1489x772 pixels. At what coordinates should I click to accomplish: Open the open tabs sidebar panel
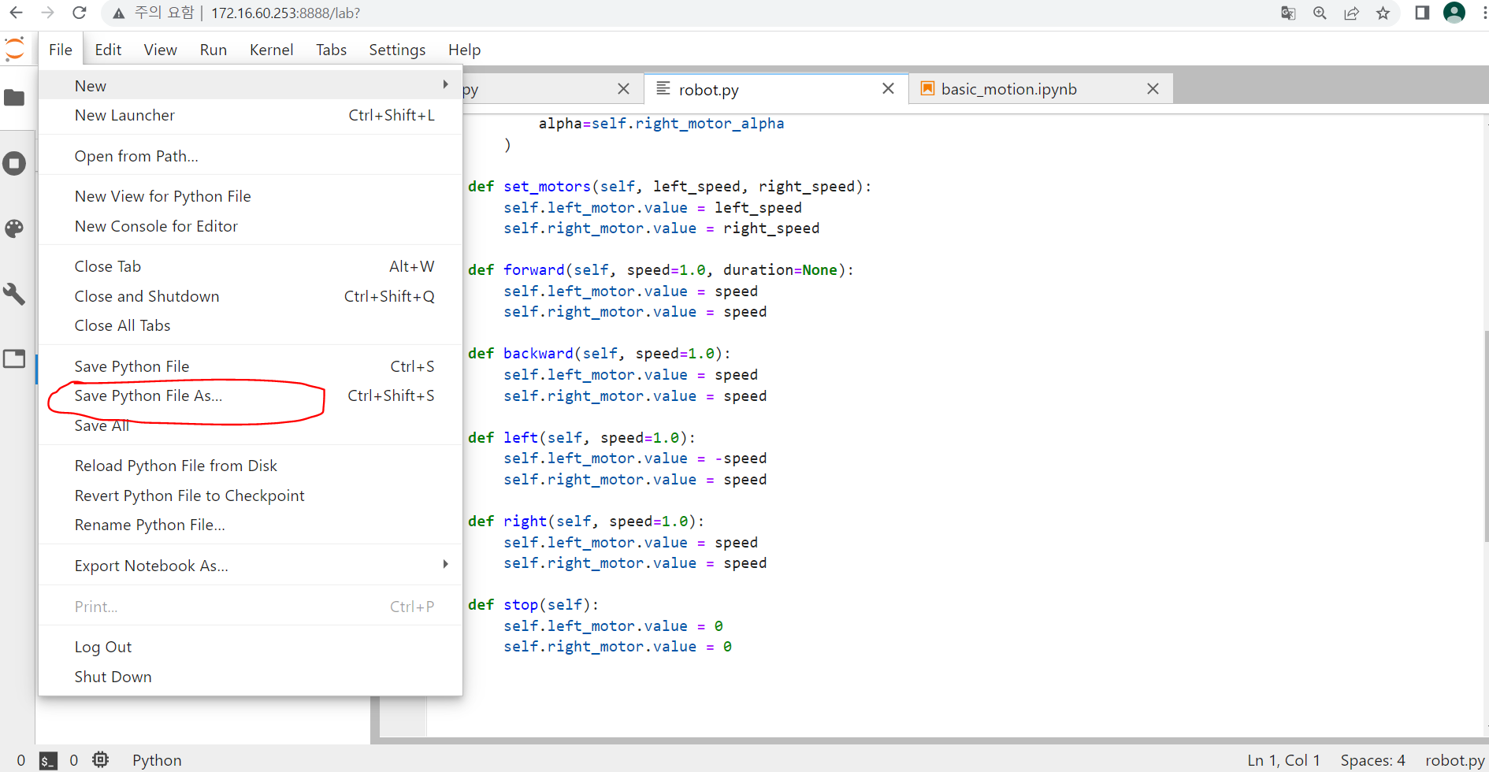point(15,358)
